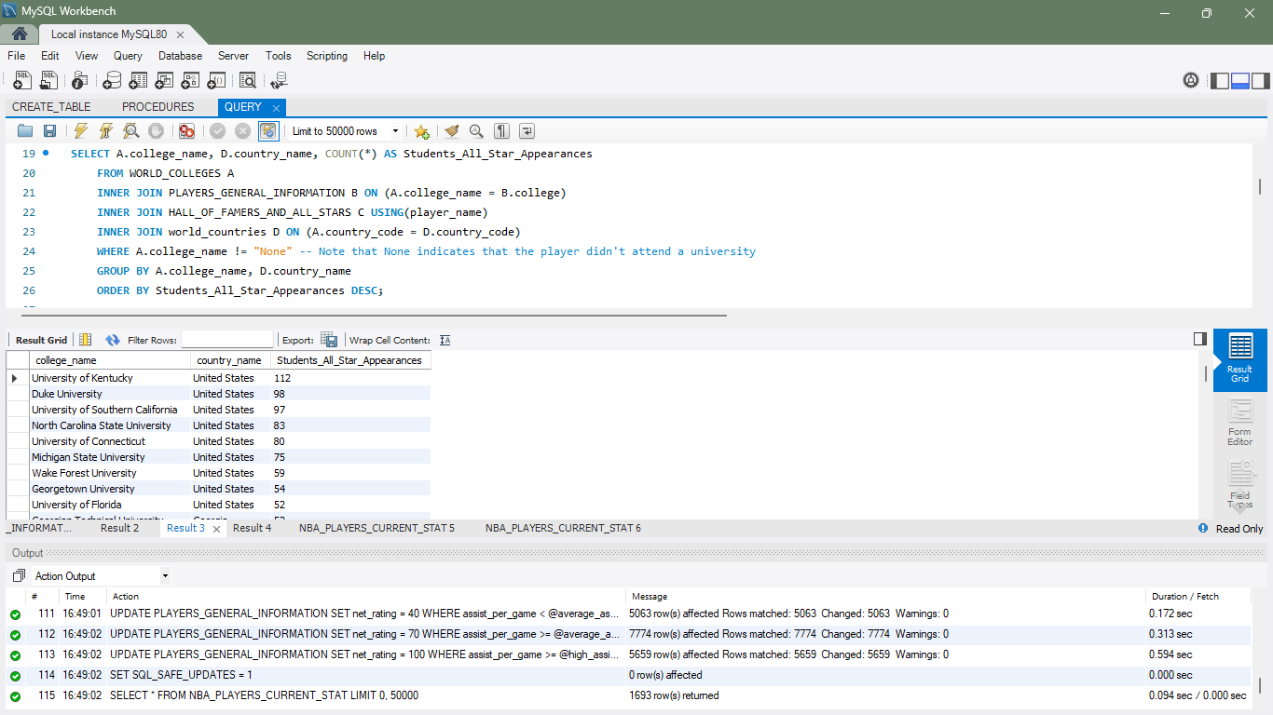This screenshot has height=715, width=1273.
Task: Switch to the PROCEDURES tab
Action: tap(157, 107)
